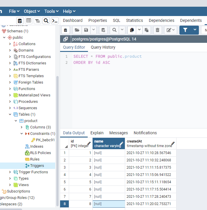Click the Materialized Views icon

(15, 95)
